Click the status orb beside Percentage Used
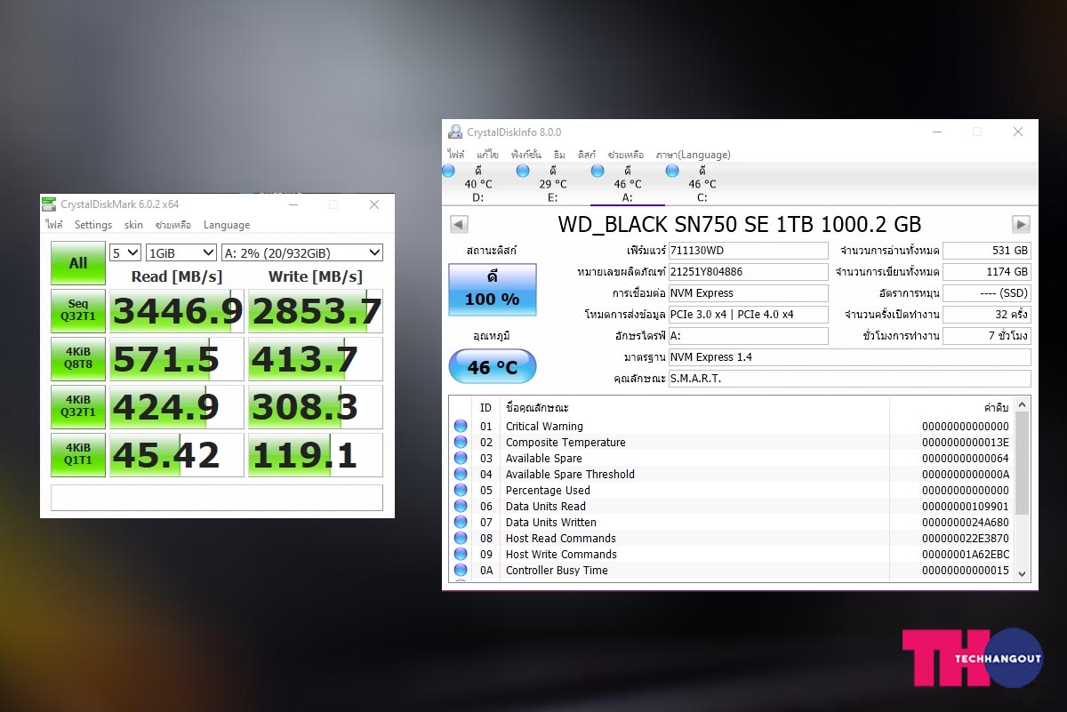Image resolution: width=1067 pixels, height=712 pixels. [x=461, y=491]
